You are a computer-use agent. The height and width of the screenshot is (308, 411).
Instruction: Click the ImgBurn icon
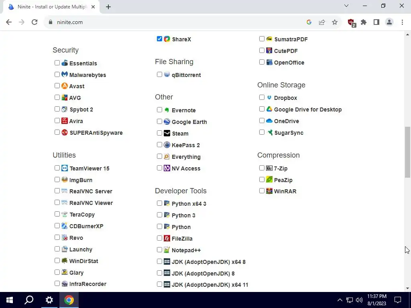pyautogui.click(x=65, y=180)
